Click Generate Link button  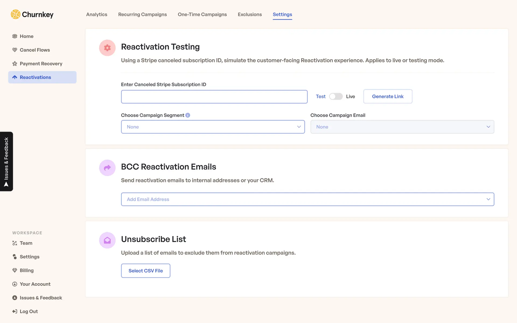(387, 96)
